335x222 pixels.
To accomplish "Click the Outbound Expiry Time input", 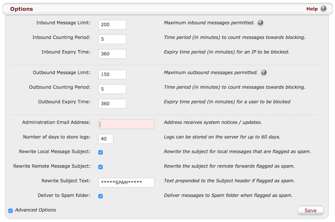I will coord(112,103).
